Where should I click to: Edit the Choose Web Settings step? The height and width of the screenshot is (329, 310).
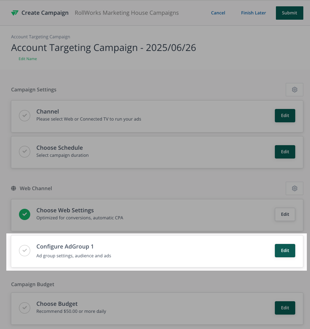[x=285, y=214]
